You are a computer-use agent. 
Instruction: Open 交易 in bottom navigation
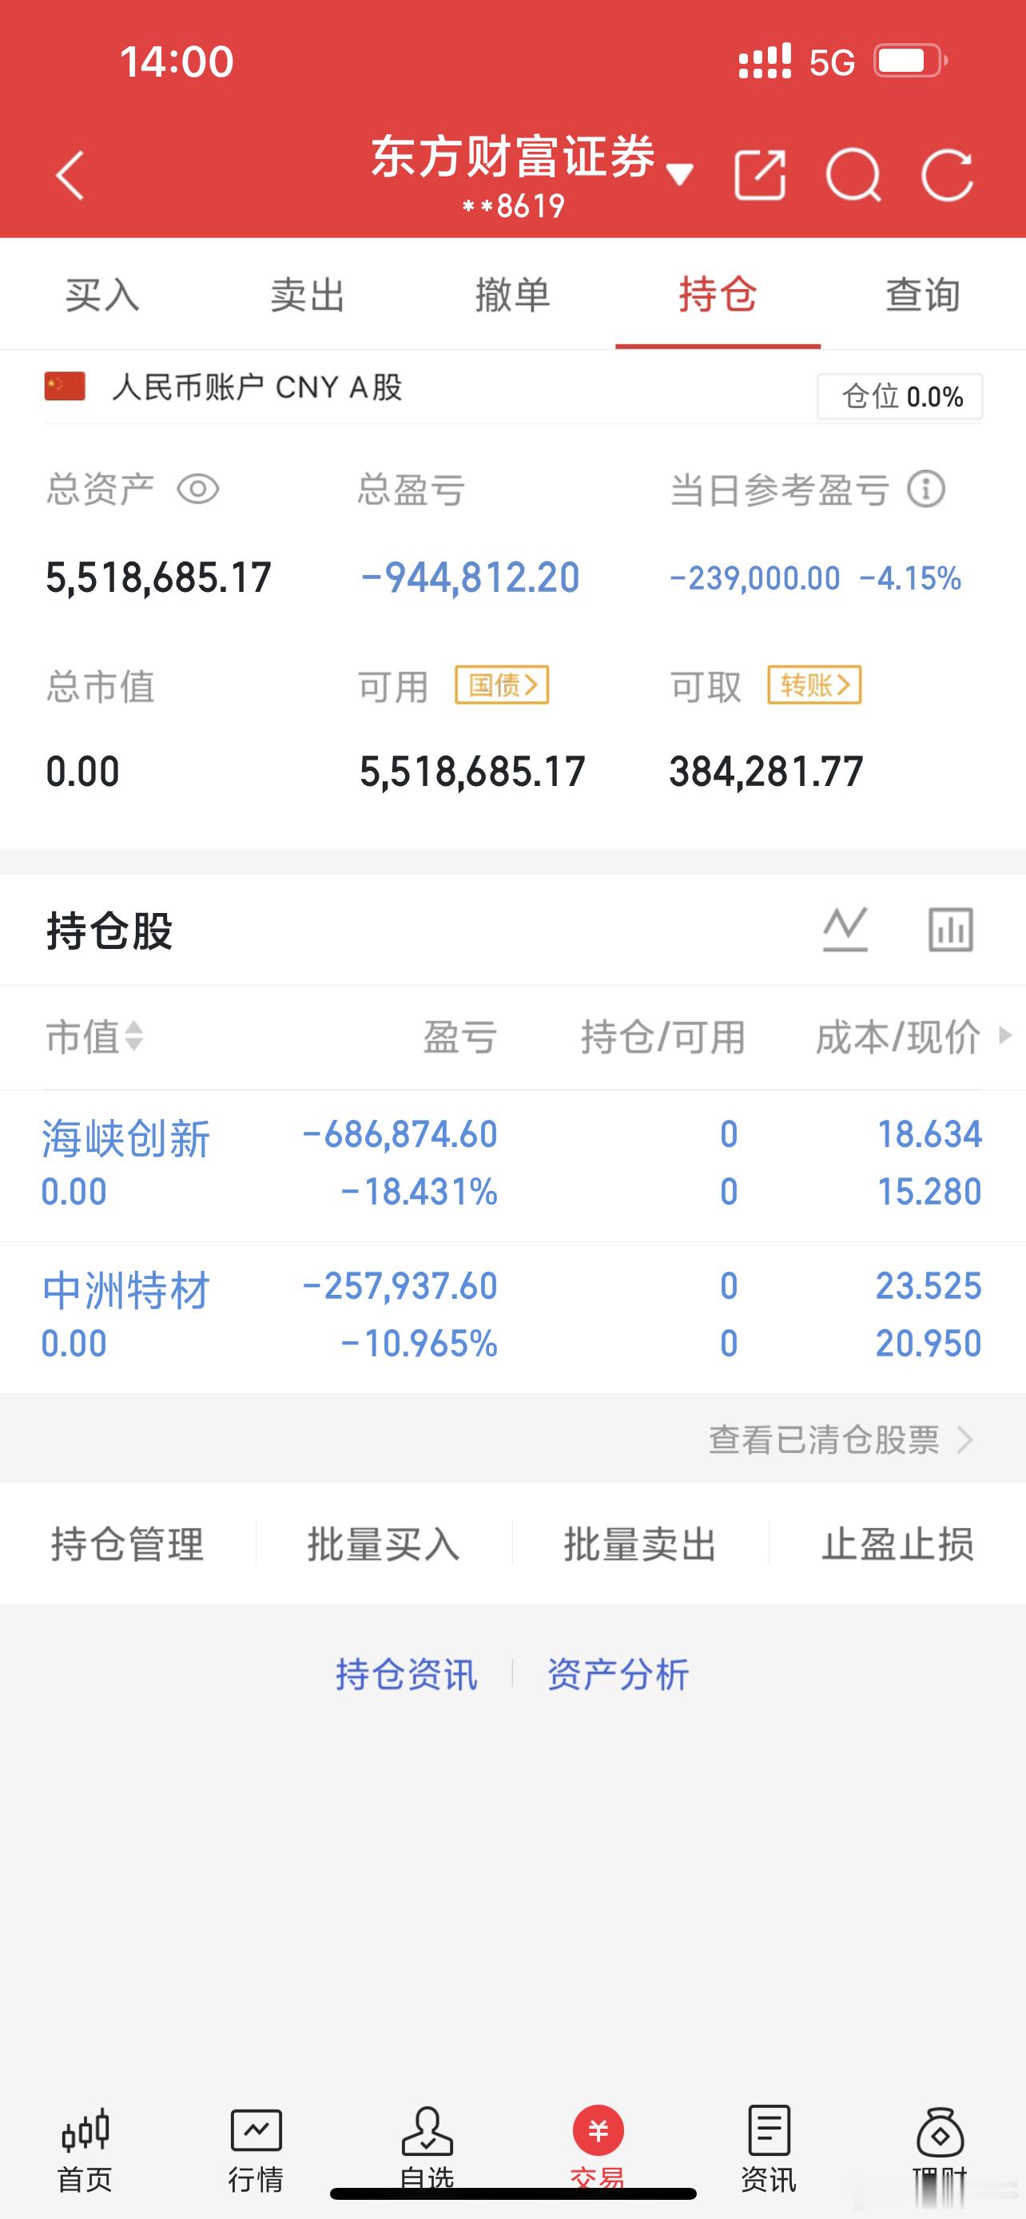(x=598, y=2150)
